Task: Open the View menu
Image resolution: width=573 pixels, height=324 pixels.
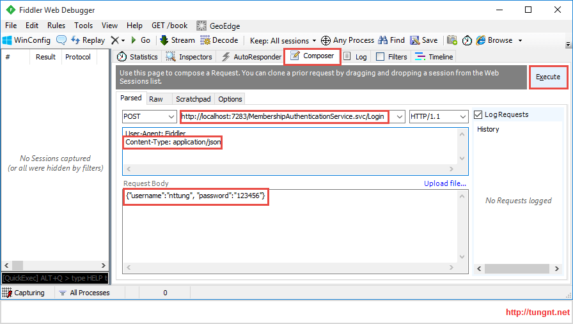Action: (x=109, y=26)
